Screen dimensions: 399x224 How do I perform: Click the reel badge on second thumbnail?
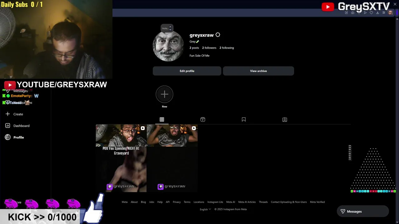pos(194,128)
